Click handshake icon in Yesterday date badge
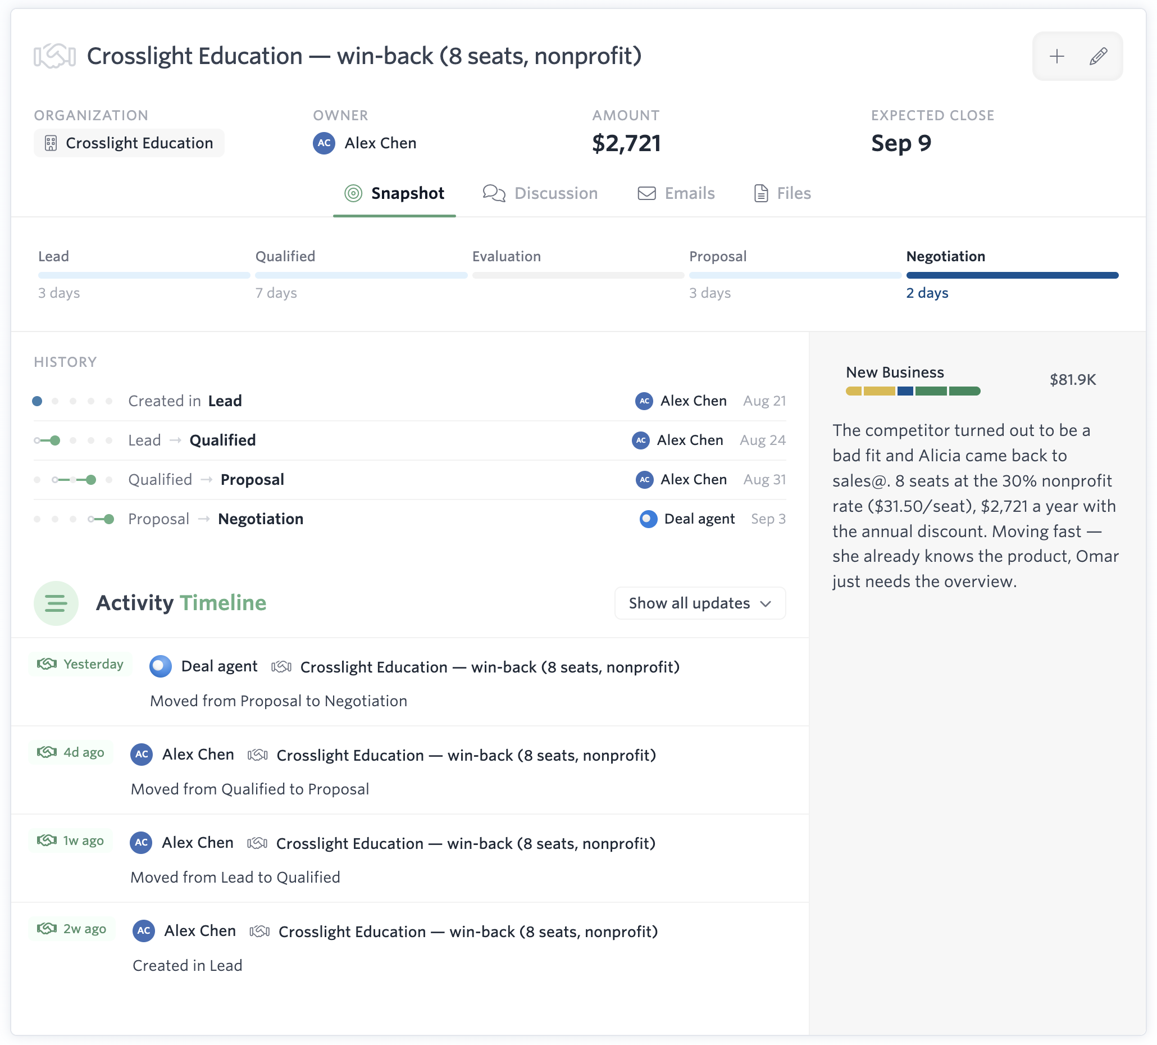Screen dimensions: 1157x1045 [47, 664]
